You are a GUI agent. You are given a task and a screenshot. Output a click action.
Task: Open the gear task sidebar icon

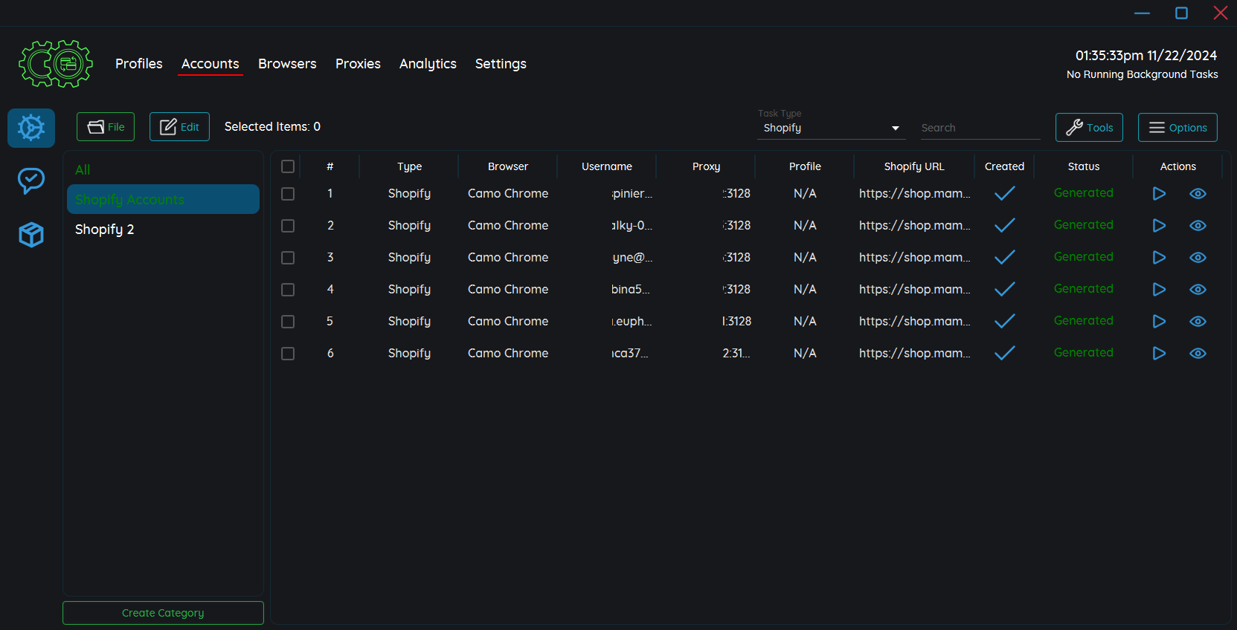click(31, 128)
